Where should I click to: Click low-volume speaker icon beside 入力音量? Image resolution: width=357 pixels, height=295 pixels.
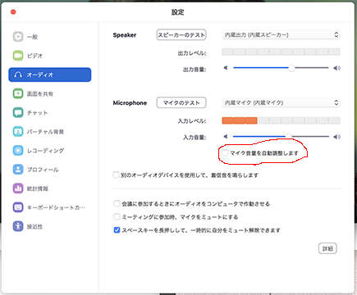pos(226,136)
